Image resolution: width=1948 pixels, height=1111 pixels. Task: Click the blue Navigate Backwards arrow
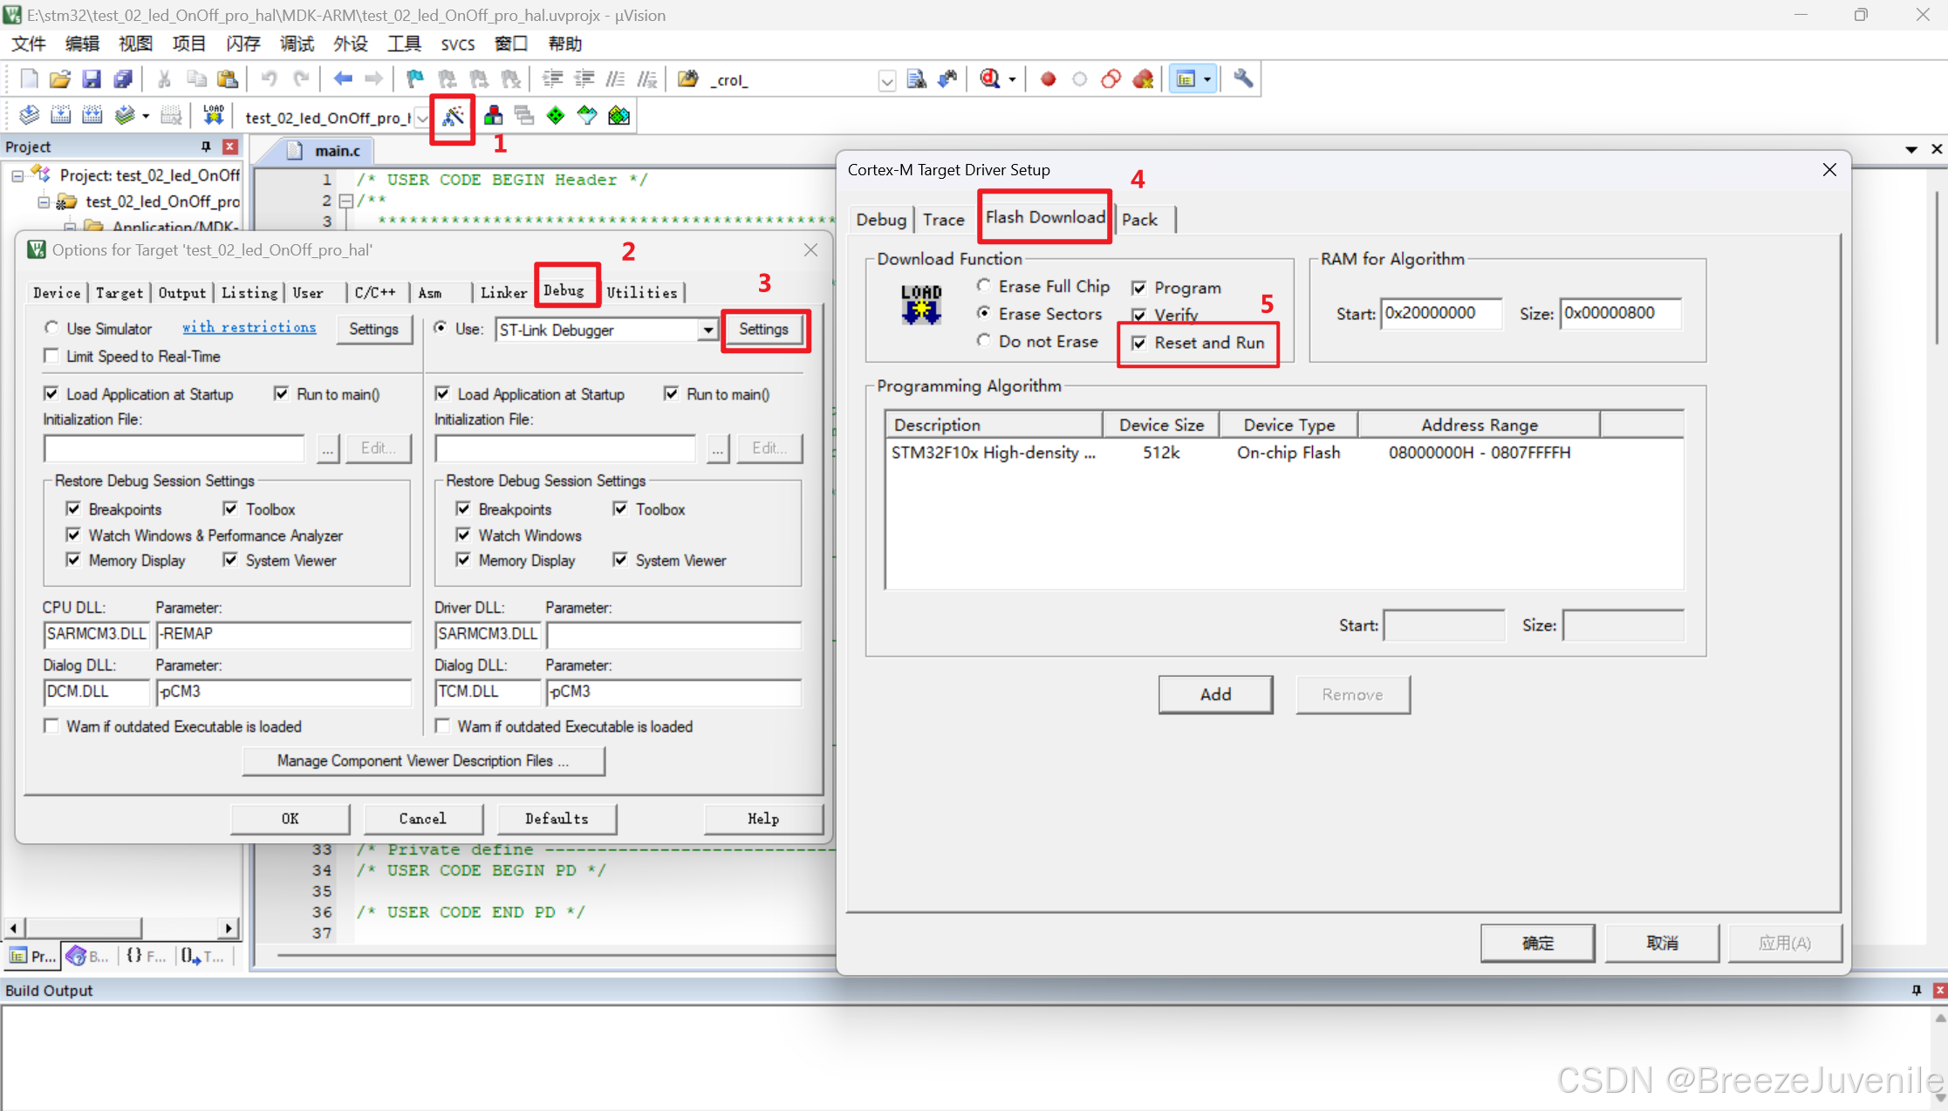[343, 79]
